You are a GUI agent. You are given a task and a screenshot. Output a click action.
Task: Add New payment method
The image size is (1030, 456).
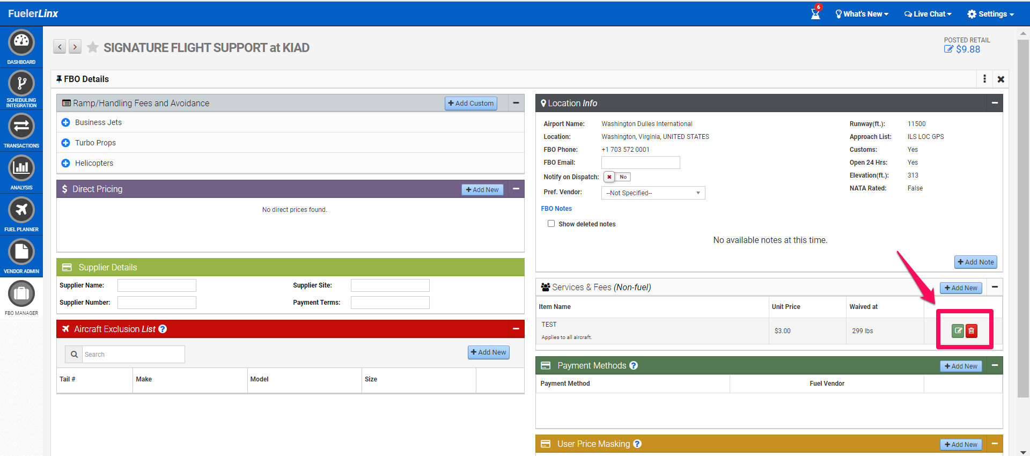[x=961, y=366]
